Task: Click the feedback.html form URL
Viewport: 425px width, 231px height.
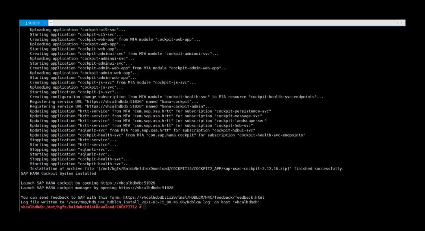Action: tap(194, 197)
